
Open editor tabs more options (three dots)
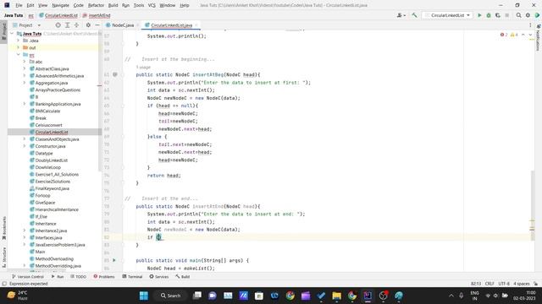pos(530,25)
